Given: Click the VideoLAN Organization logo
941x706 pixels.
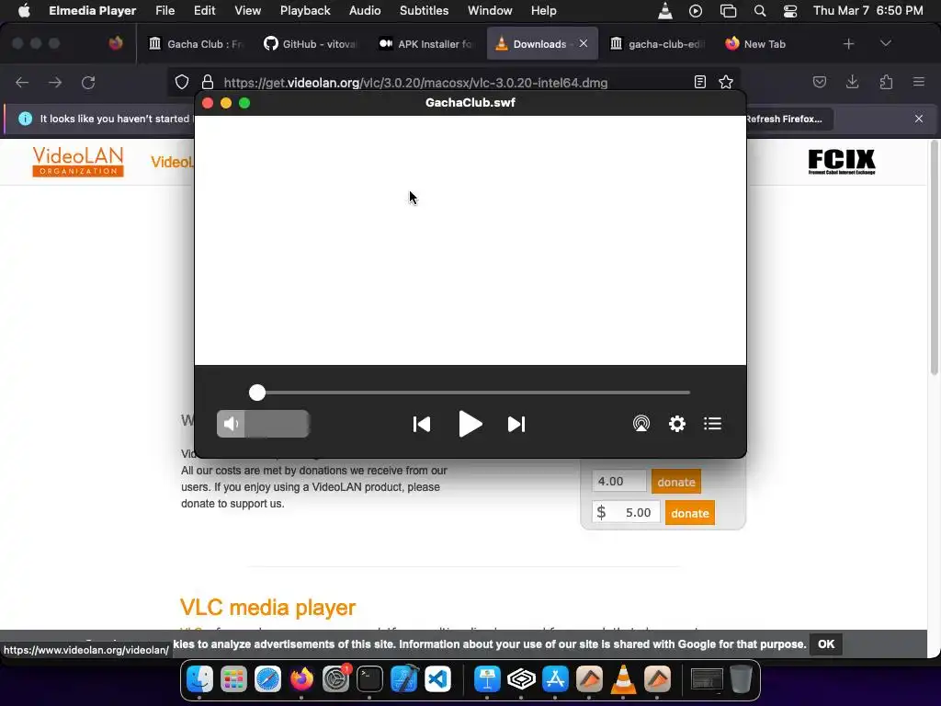Looking at the screenshot, I should point(78,162).
